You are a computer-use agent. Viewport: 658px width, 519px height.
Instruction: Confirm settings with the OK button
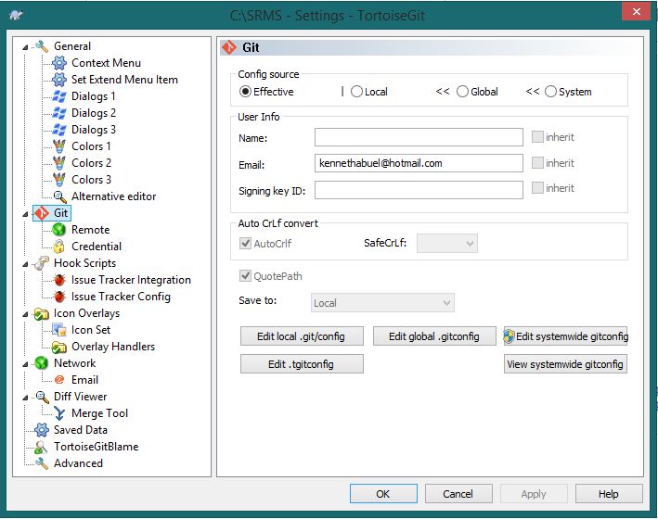(x=383, y=494)
